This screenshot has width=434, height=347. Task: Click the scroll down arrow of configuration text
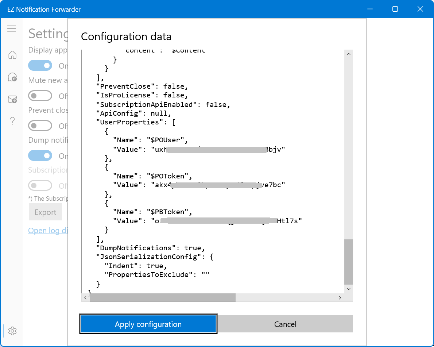[x=348, y=289]
